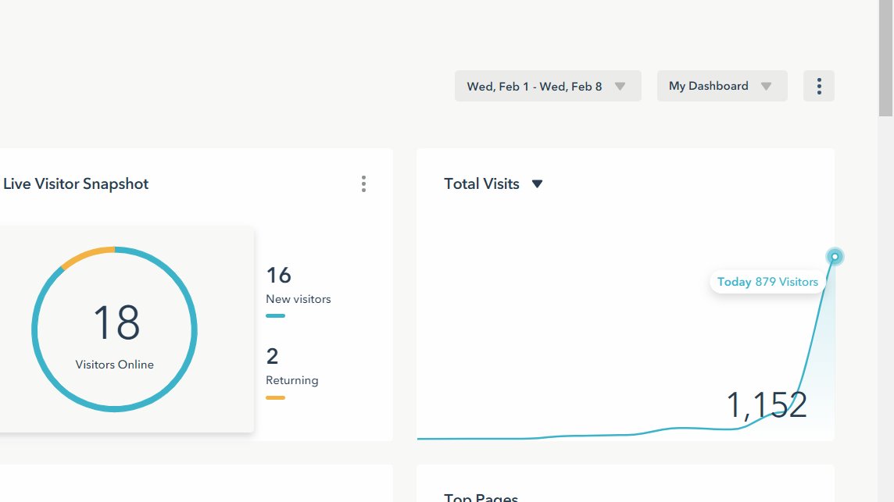Click the Top Pages card heading

click(481, 497)
